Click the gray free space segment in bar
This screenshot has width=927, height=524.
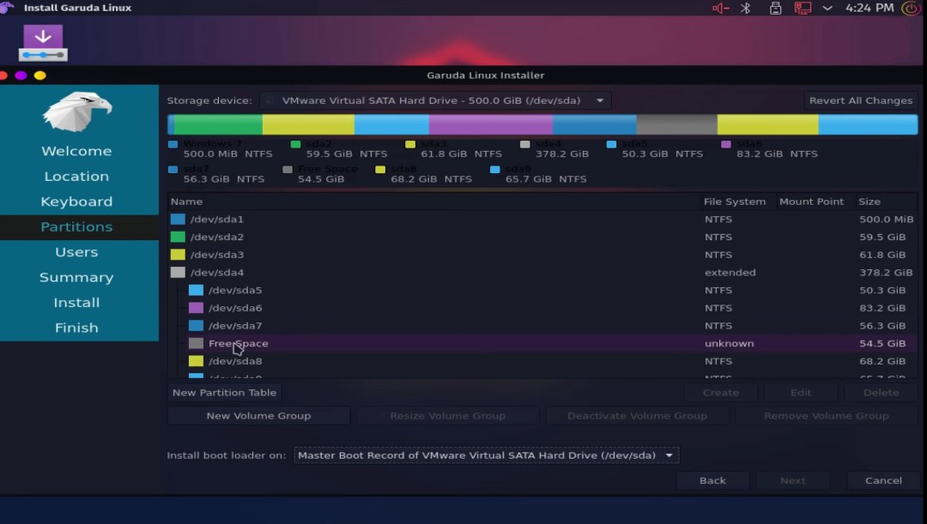click(676, 124)
